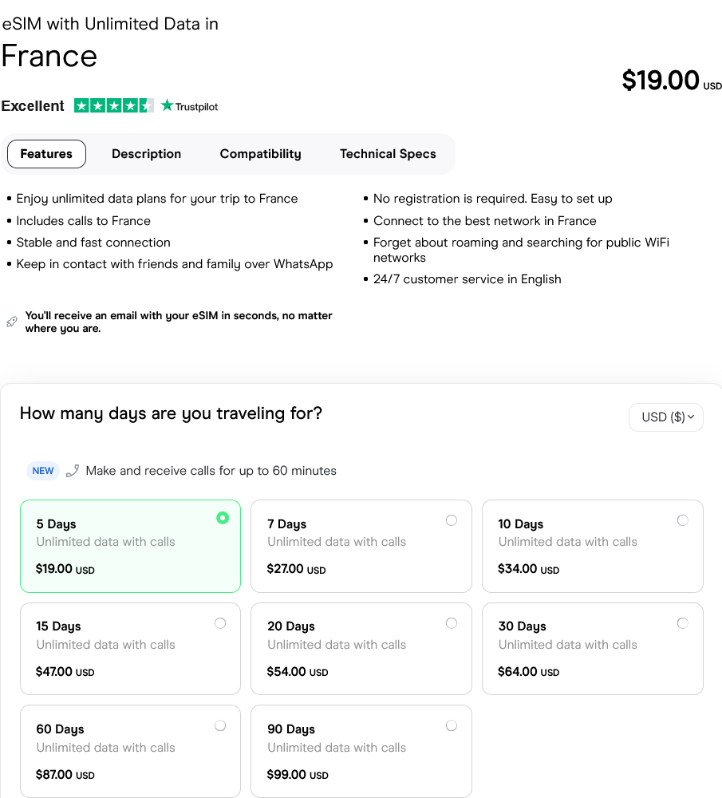The width and height of the screenshot is (722, 798).
Task: View the Technical Specs tab
Action: (x=388, y=153)
